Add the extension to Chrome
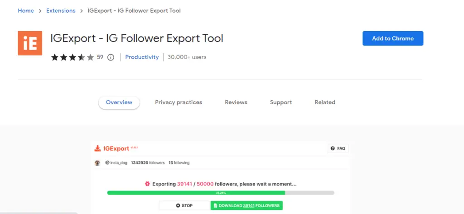 point(393,38)
